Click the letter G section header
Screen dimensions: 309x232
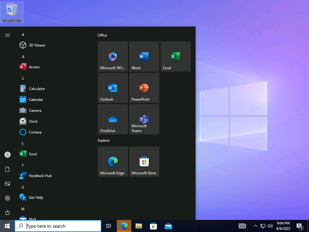point(23,187)
